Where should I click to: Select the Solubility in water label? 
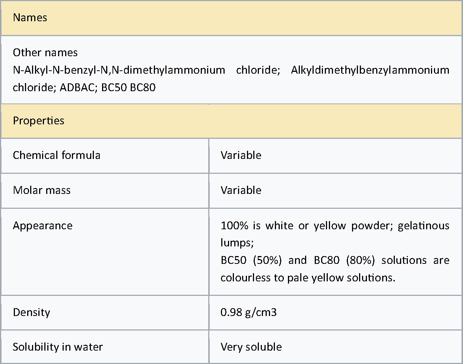(x=58, y=347)
